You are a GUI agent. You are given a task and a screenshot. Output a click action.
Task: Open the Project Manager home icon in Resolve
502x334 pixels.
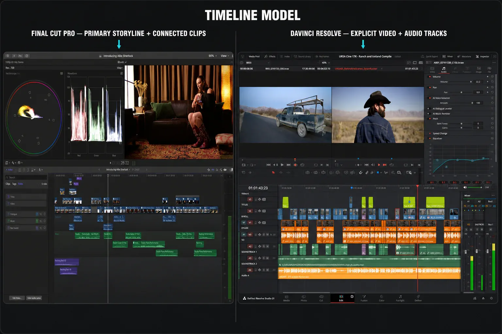coord(483,298)
